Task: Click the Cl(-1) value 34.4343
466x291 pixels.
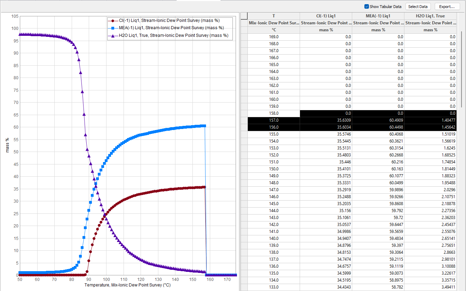Action: [x=326, y=287]
